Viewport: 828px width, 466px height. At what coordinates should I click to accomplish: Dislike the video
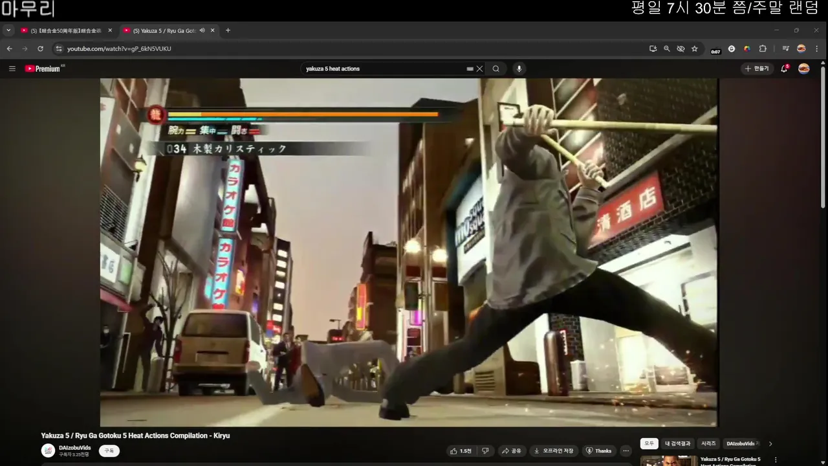coord(486,450)
